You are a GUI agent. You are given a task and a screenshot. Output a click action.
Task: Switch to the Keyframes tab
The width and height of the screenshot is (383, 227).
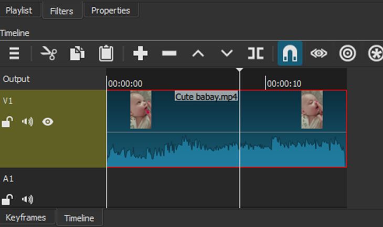pyautogui.click(x=26, y=217)
